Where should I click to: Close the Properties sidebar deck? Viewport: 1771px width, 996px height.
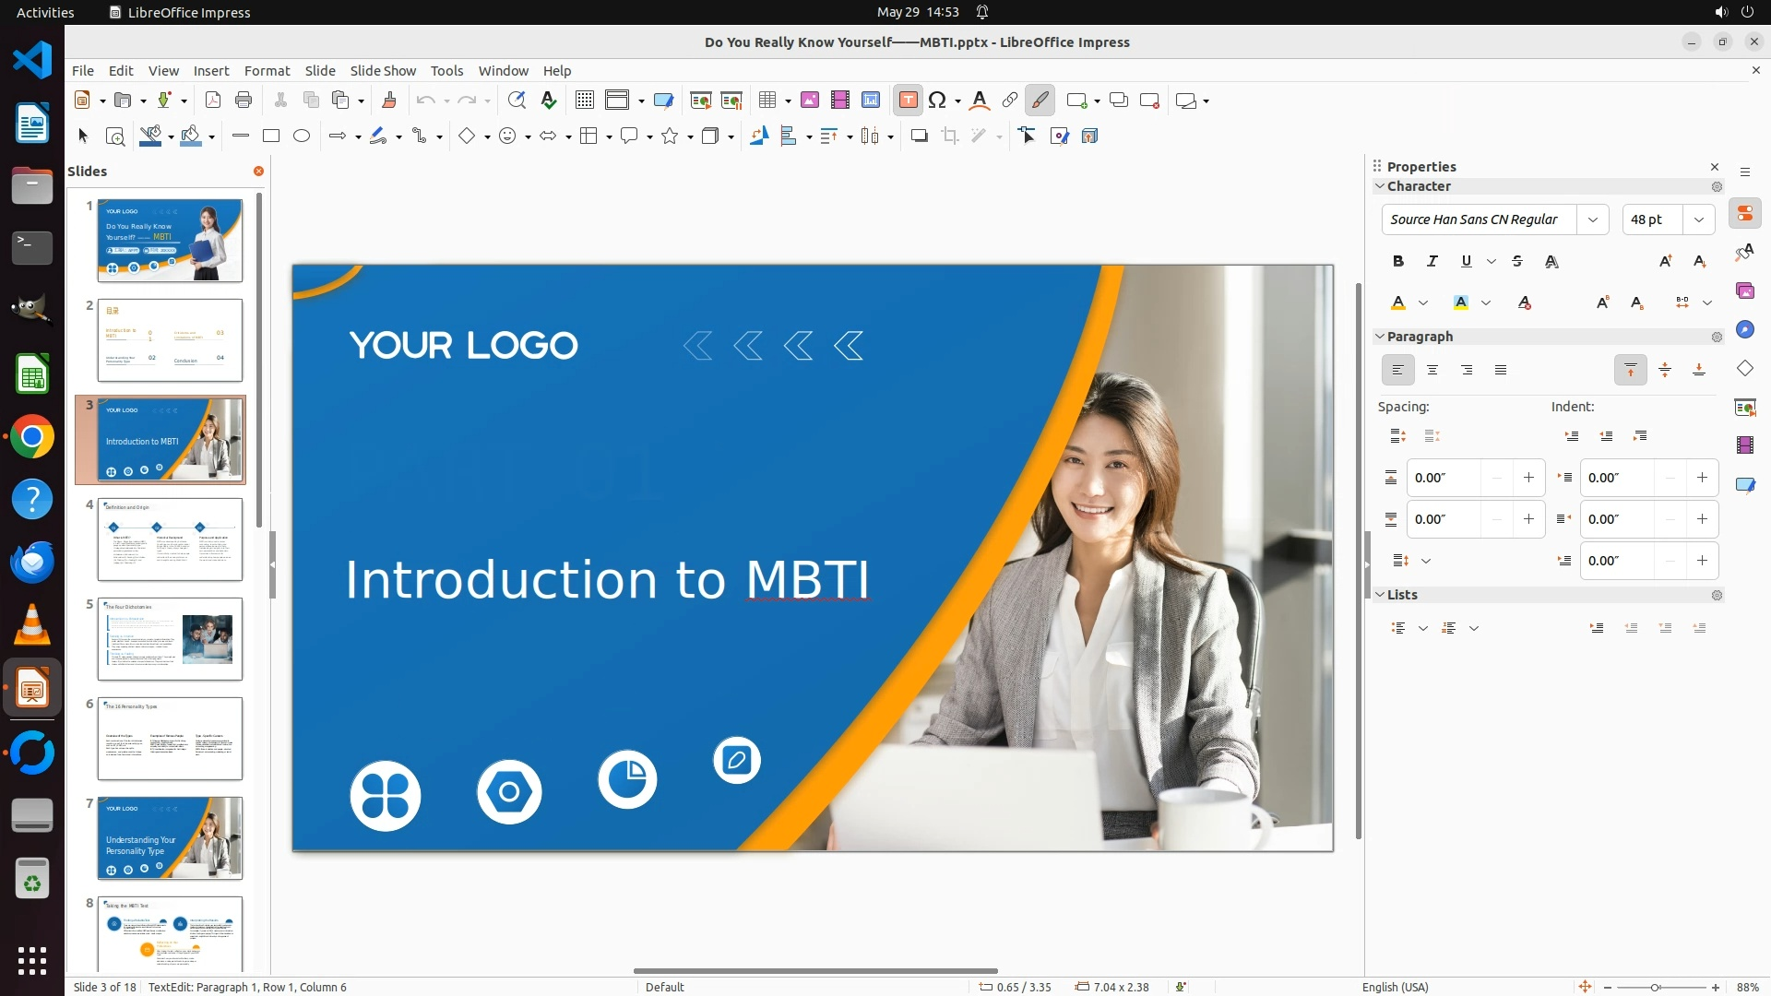(x=1715, y=167)
